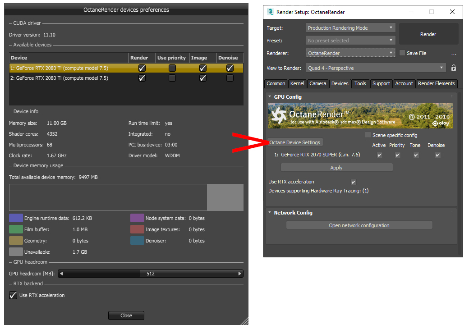
Task: Click the 1: GeForce RTX 2070 SUPER entry
Action: tap(317, 155)
